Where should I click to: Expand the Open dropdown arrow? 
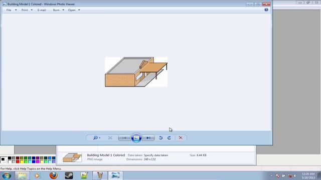pos(79,10)
